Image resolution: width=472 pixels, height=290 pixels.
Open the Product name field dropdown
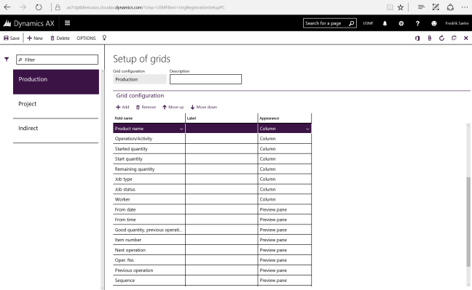181,129
